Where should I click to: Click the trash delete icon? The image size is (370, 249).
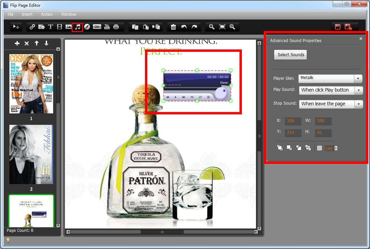point(174,27)
